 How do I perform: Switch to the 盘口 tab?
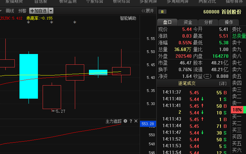(167, 22)
